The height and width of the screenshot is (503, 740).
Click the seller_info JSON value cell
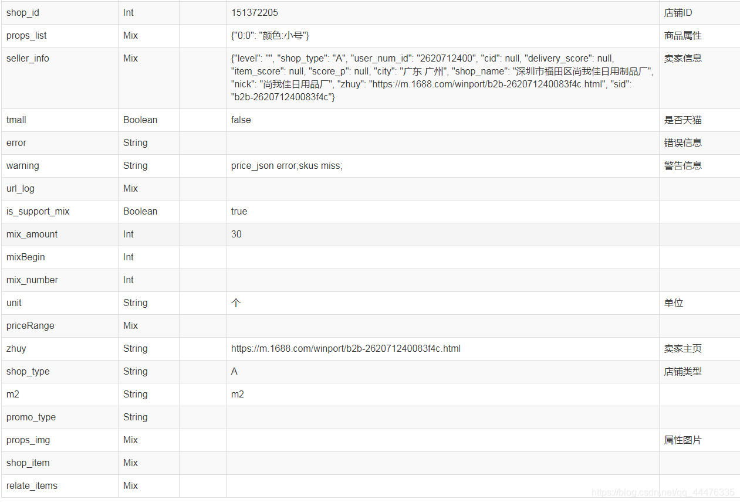click(x=442, y=78)
